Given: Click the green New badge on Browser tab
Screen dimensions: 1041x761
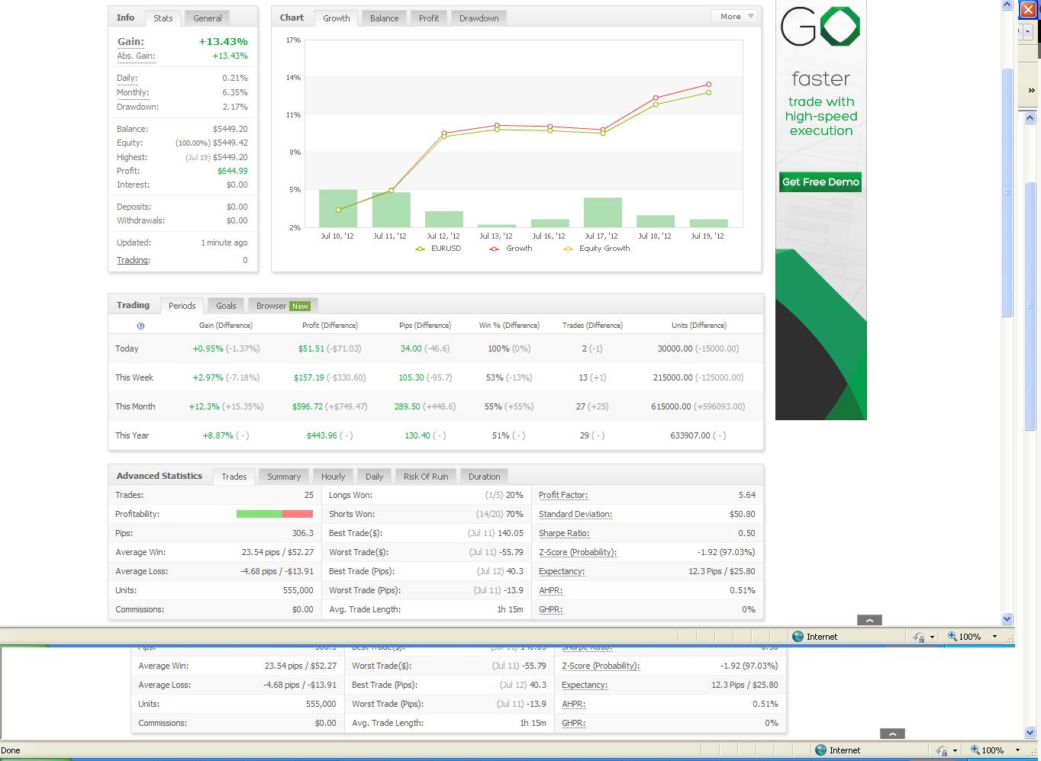Looking at the screenshot, I should (300, 306).
